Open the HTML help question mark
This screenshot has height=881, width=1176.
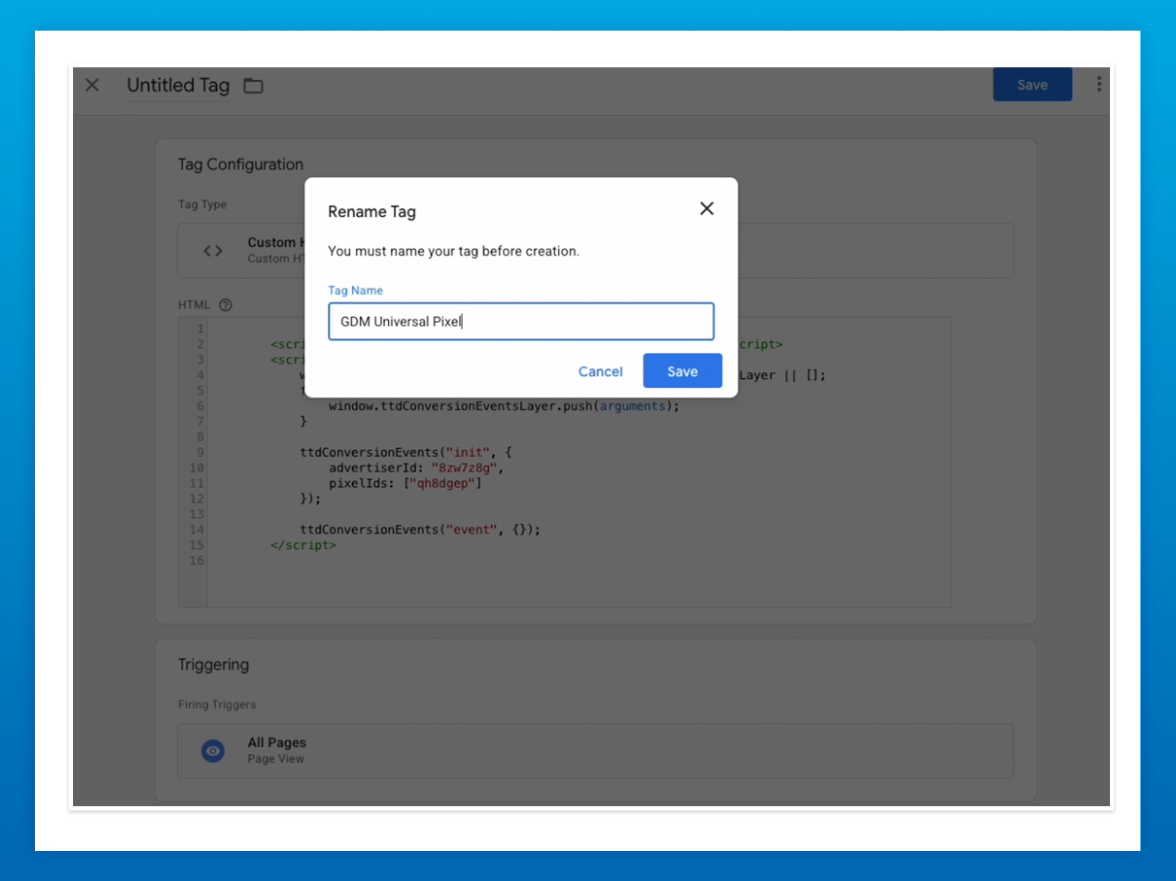[x=226, y=305]
